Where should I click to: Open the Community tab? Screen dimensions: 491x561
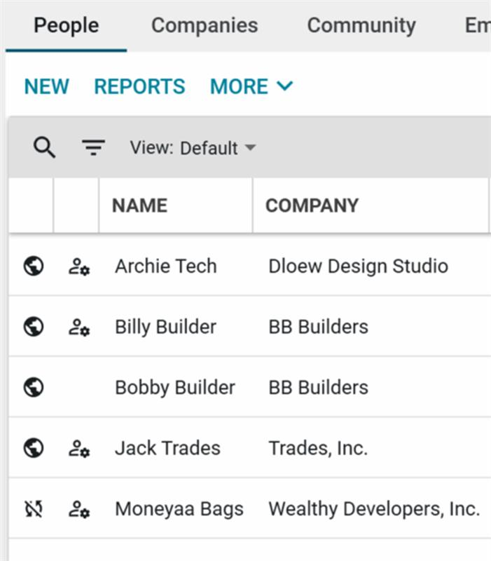[x=361, y=26]
